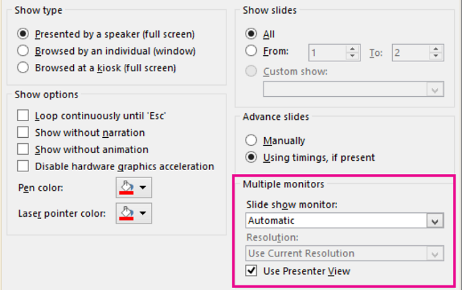Check Show without narration
Screen dimensions: 462x290
24,132
